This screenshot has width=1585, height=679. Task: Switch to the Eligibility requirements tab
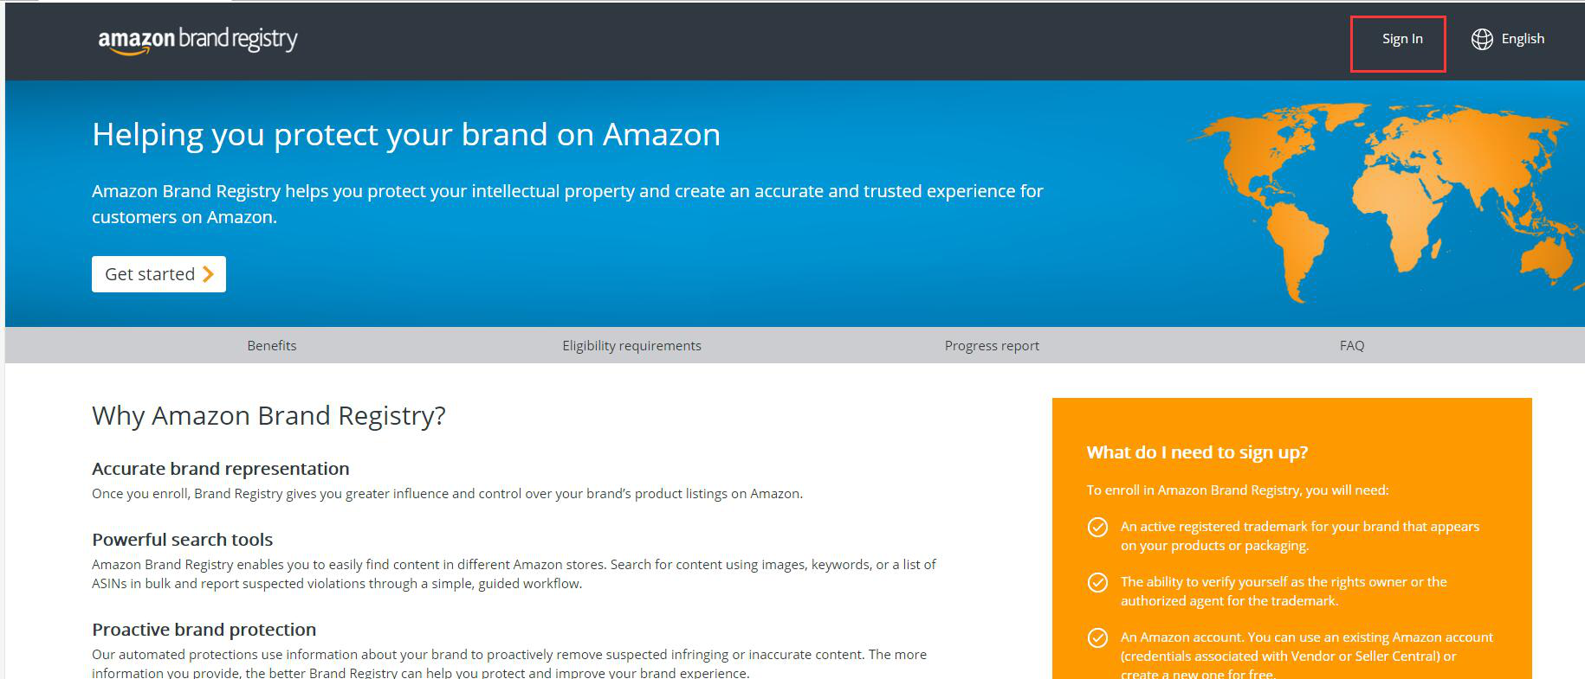[631, 345]
